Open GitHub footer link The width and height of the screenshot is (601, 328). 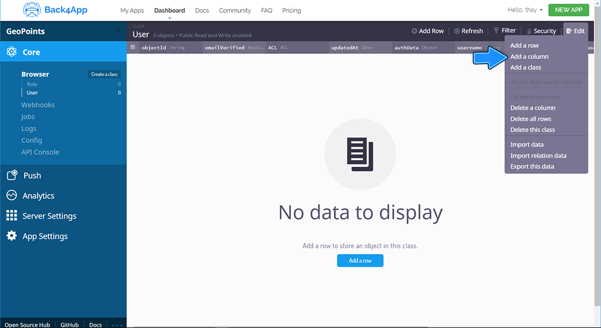70,325
